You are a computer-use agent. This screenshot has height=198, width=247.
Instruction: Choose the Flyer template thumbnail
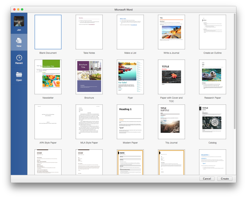(130, 77)
